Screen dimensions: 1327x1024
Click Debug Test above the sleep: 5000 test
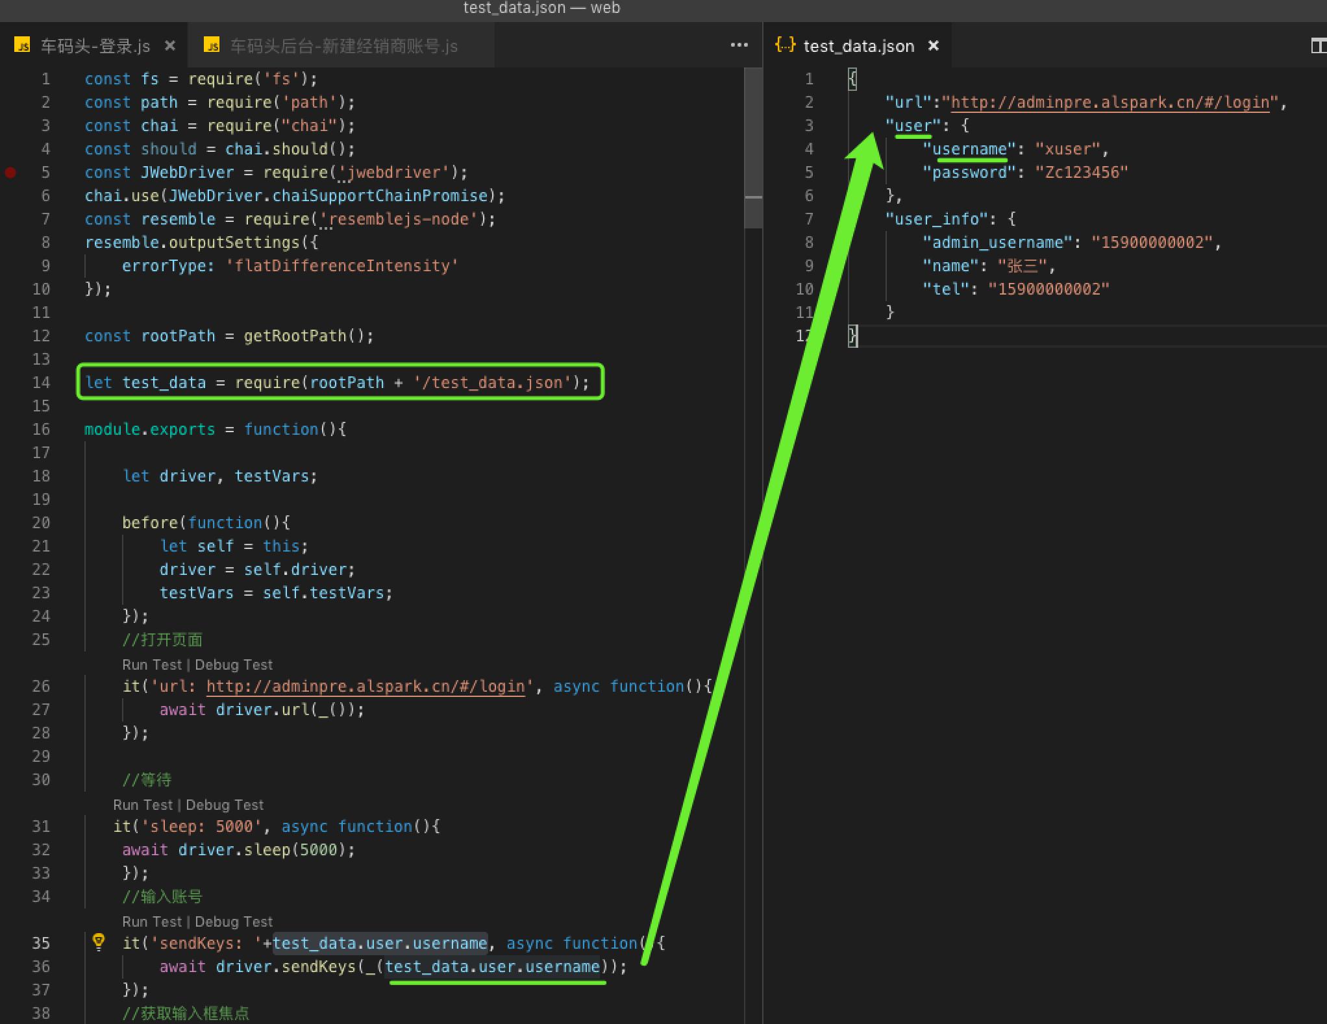pos(225,805)
